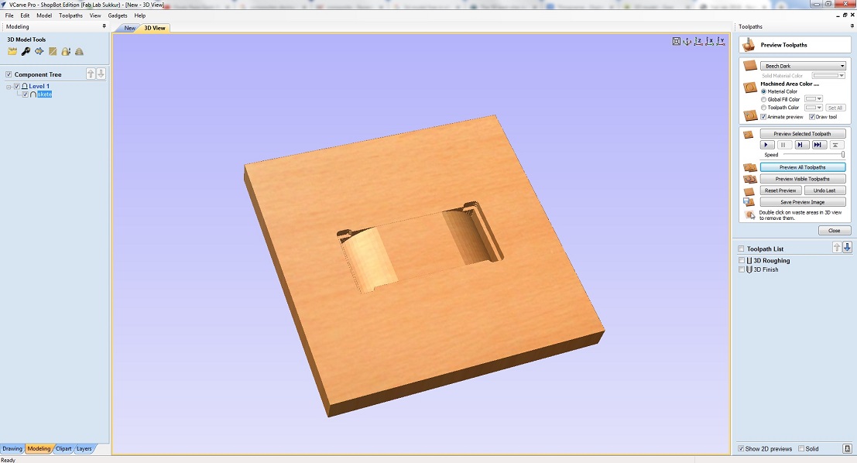The height and width of the screenshot is (463, 857).
Task: Click the blue arrow icon in 3D Model Tools
Action: coord(39,51)
